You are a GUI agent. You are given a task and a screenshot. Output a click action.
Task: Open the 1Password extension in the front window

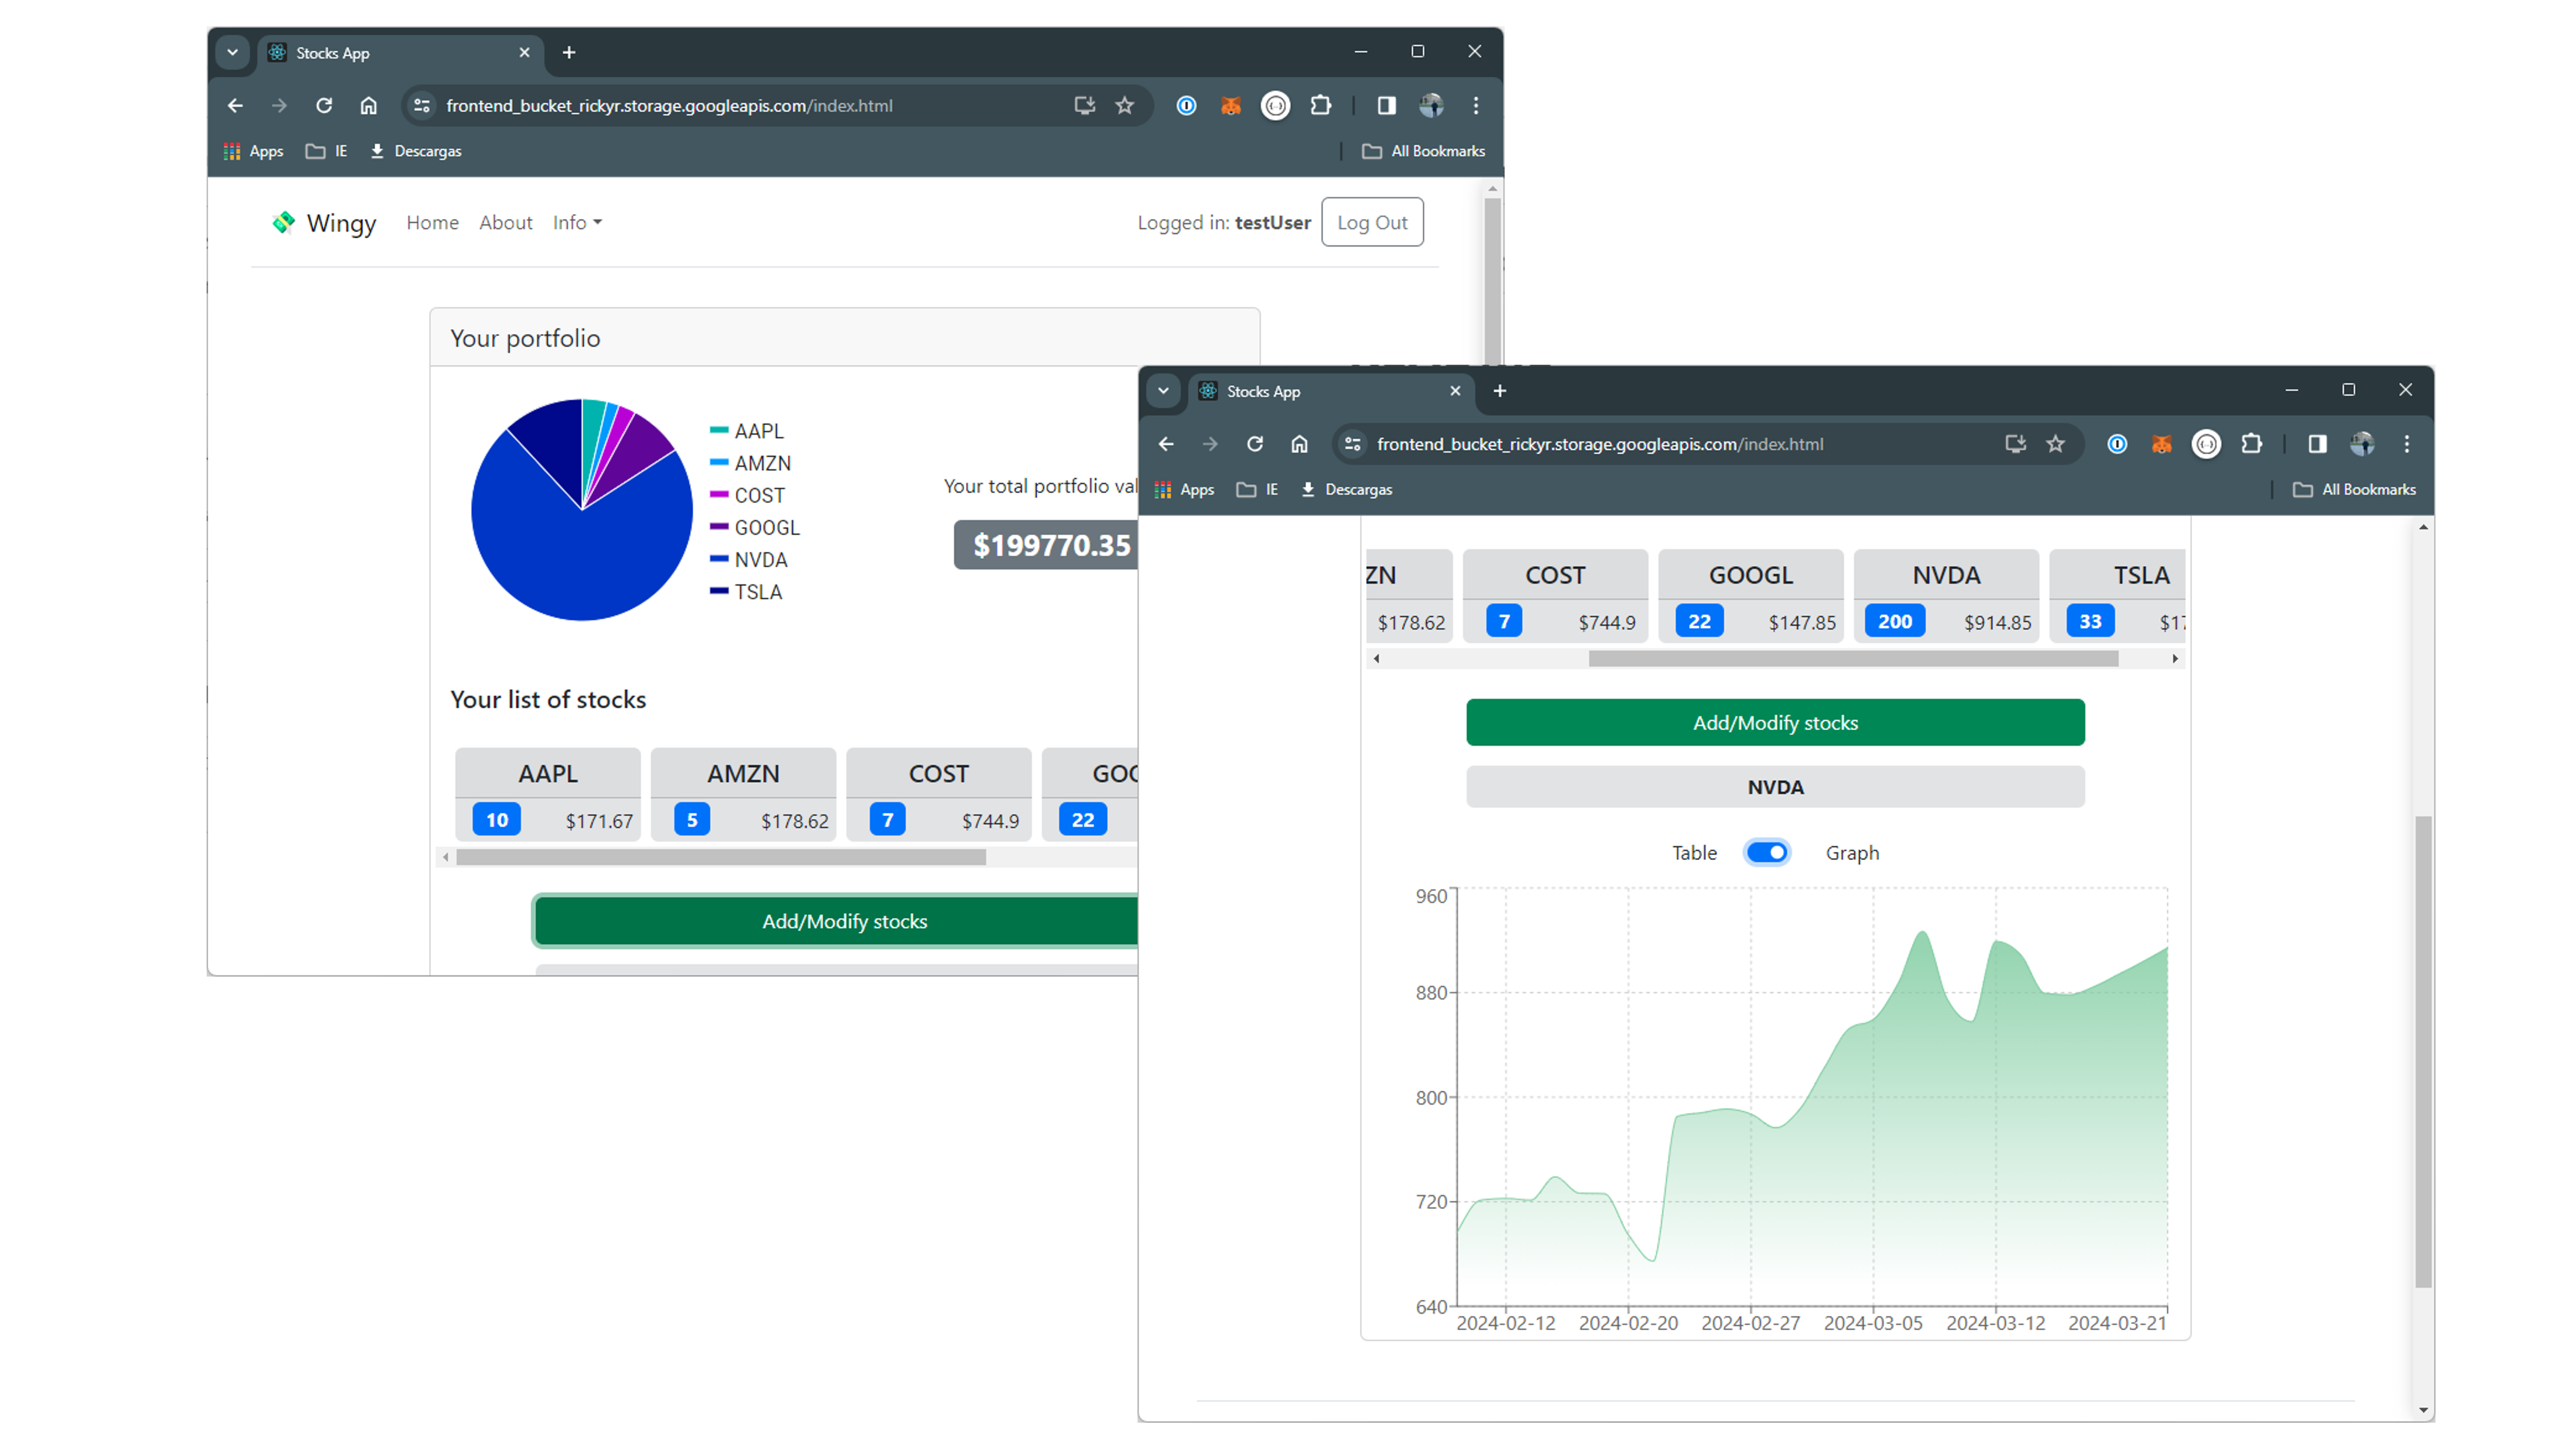[2117, 444]
